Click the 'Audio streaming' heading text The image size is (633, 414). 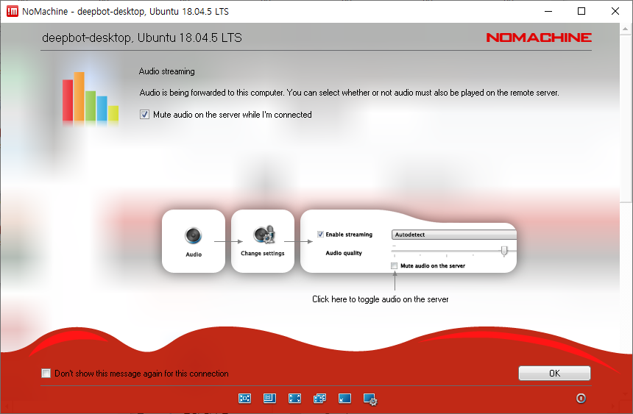coord(167,71)
